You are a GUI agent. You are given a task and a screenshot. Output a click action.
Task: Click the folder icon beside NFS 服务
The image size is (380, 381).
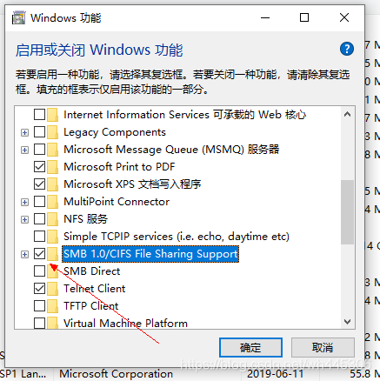(53, 219)
